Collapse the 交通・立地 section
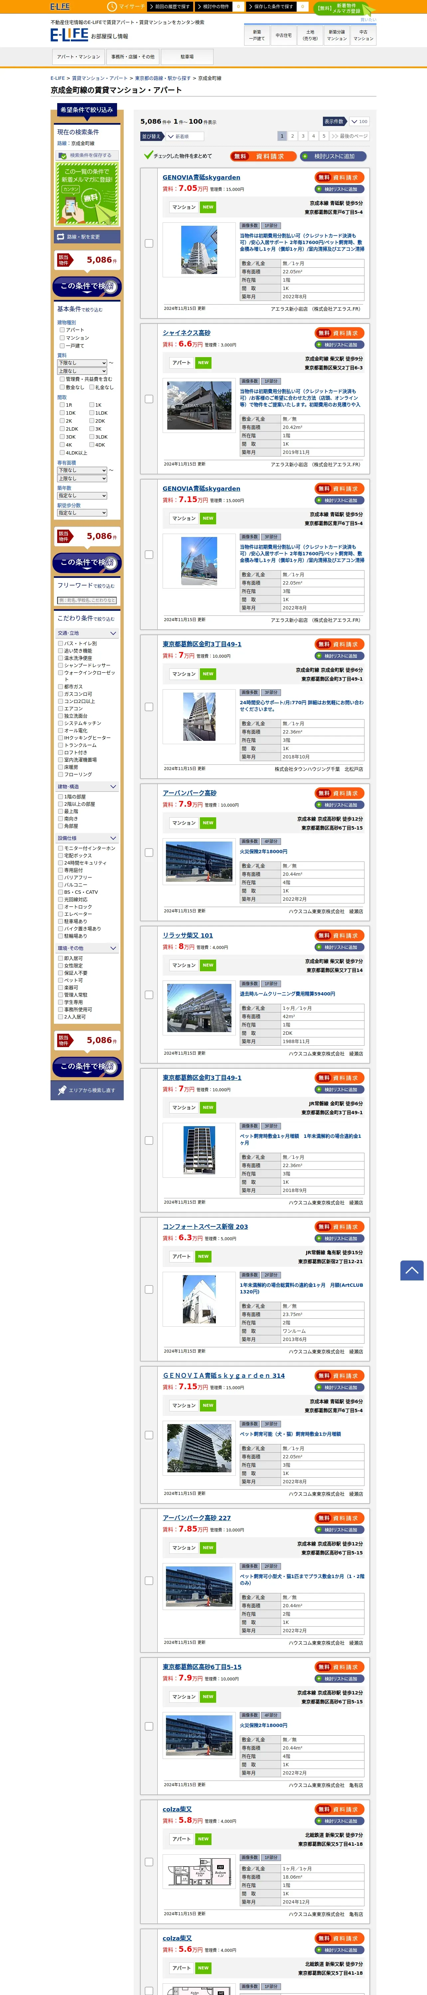This screenshot has width=427, height=1995. point(87,633)
